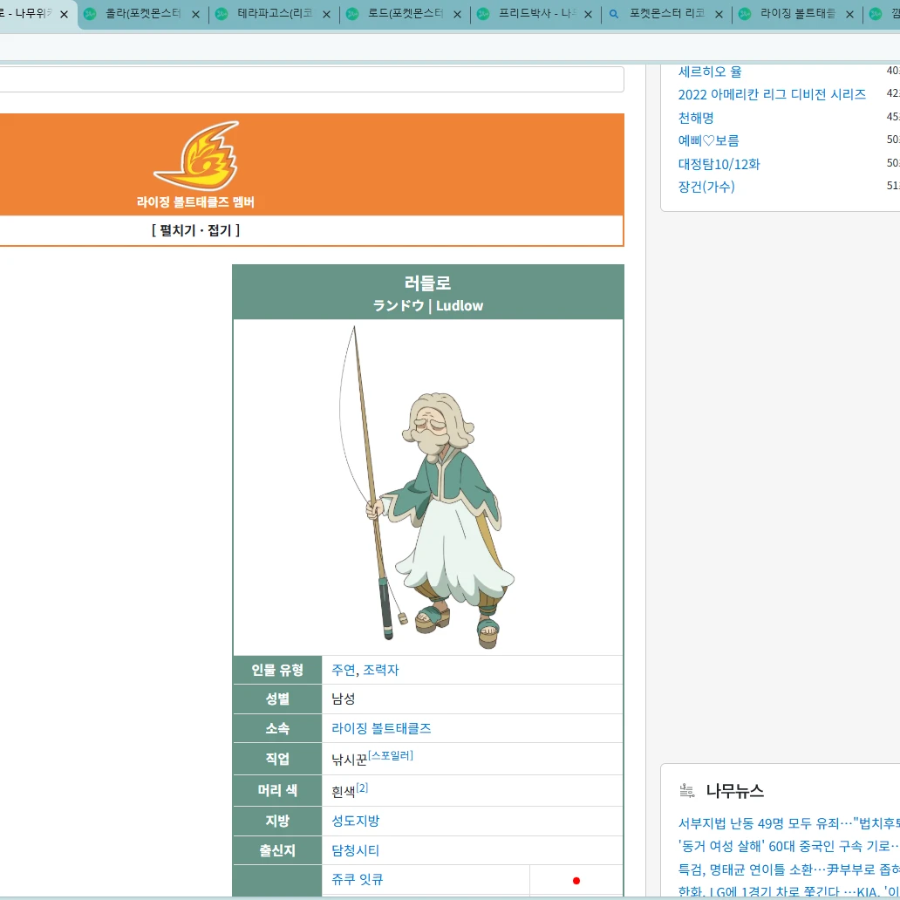
Task: Close the 라이징 볼트태클 tab
Action: click(850, 14)
